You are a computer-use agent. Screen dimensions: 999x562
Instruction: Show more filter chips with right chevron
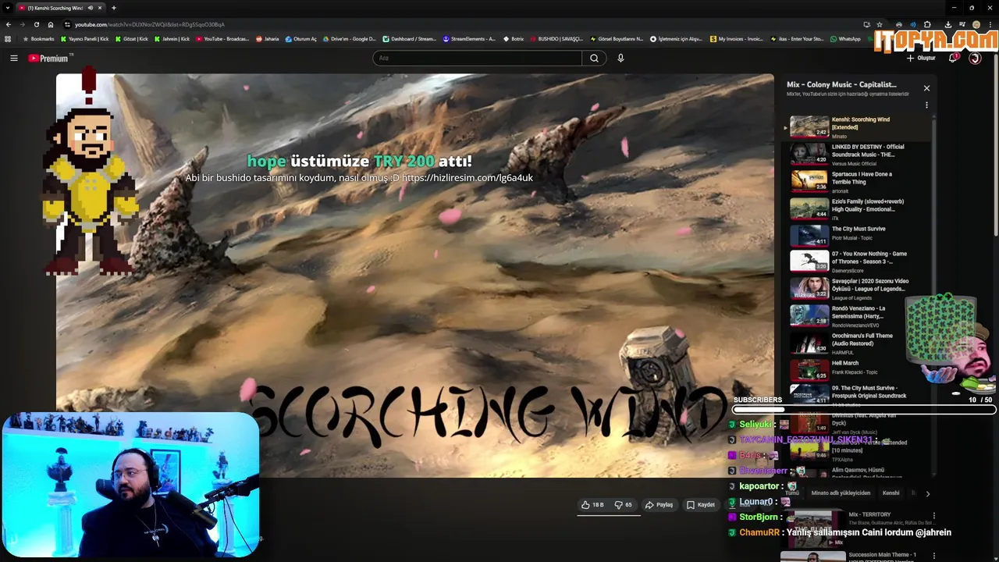click(927, 493)
